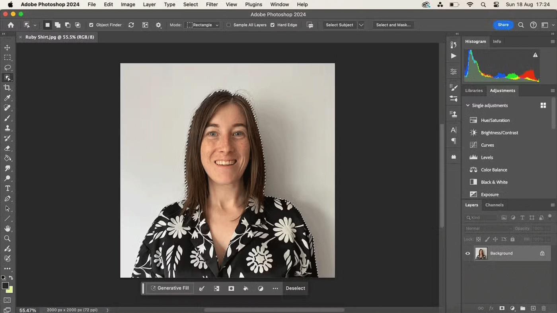
Task: Collapse the Single adjustments section
Action: click(x=468, y=105)
